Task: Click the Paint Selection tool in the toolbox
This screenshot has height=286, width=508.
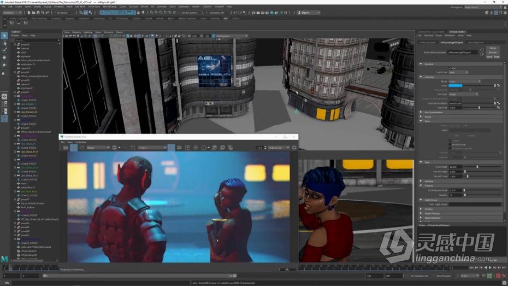Action: [x=4, y=50]
